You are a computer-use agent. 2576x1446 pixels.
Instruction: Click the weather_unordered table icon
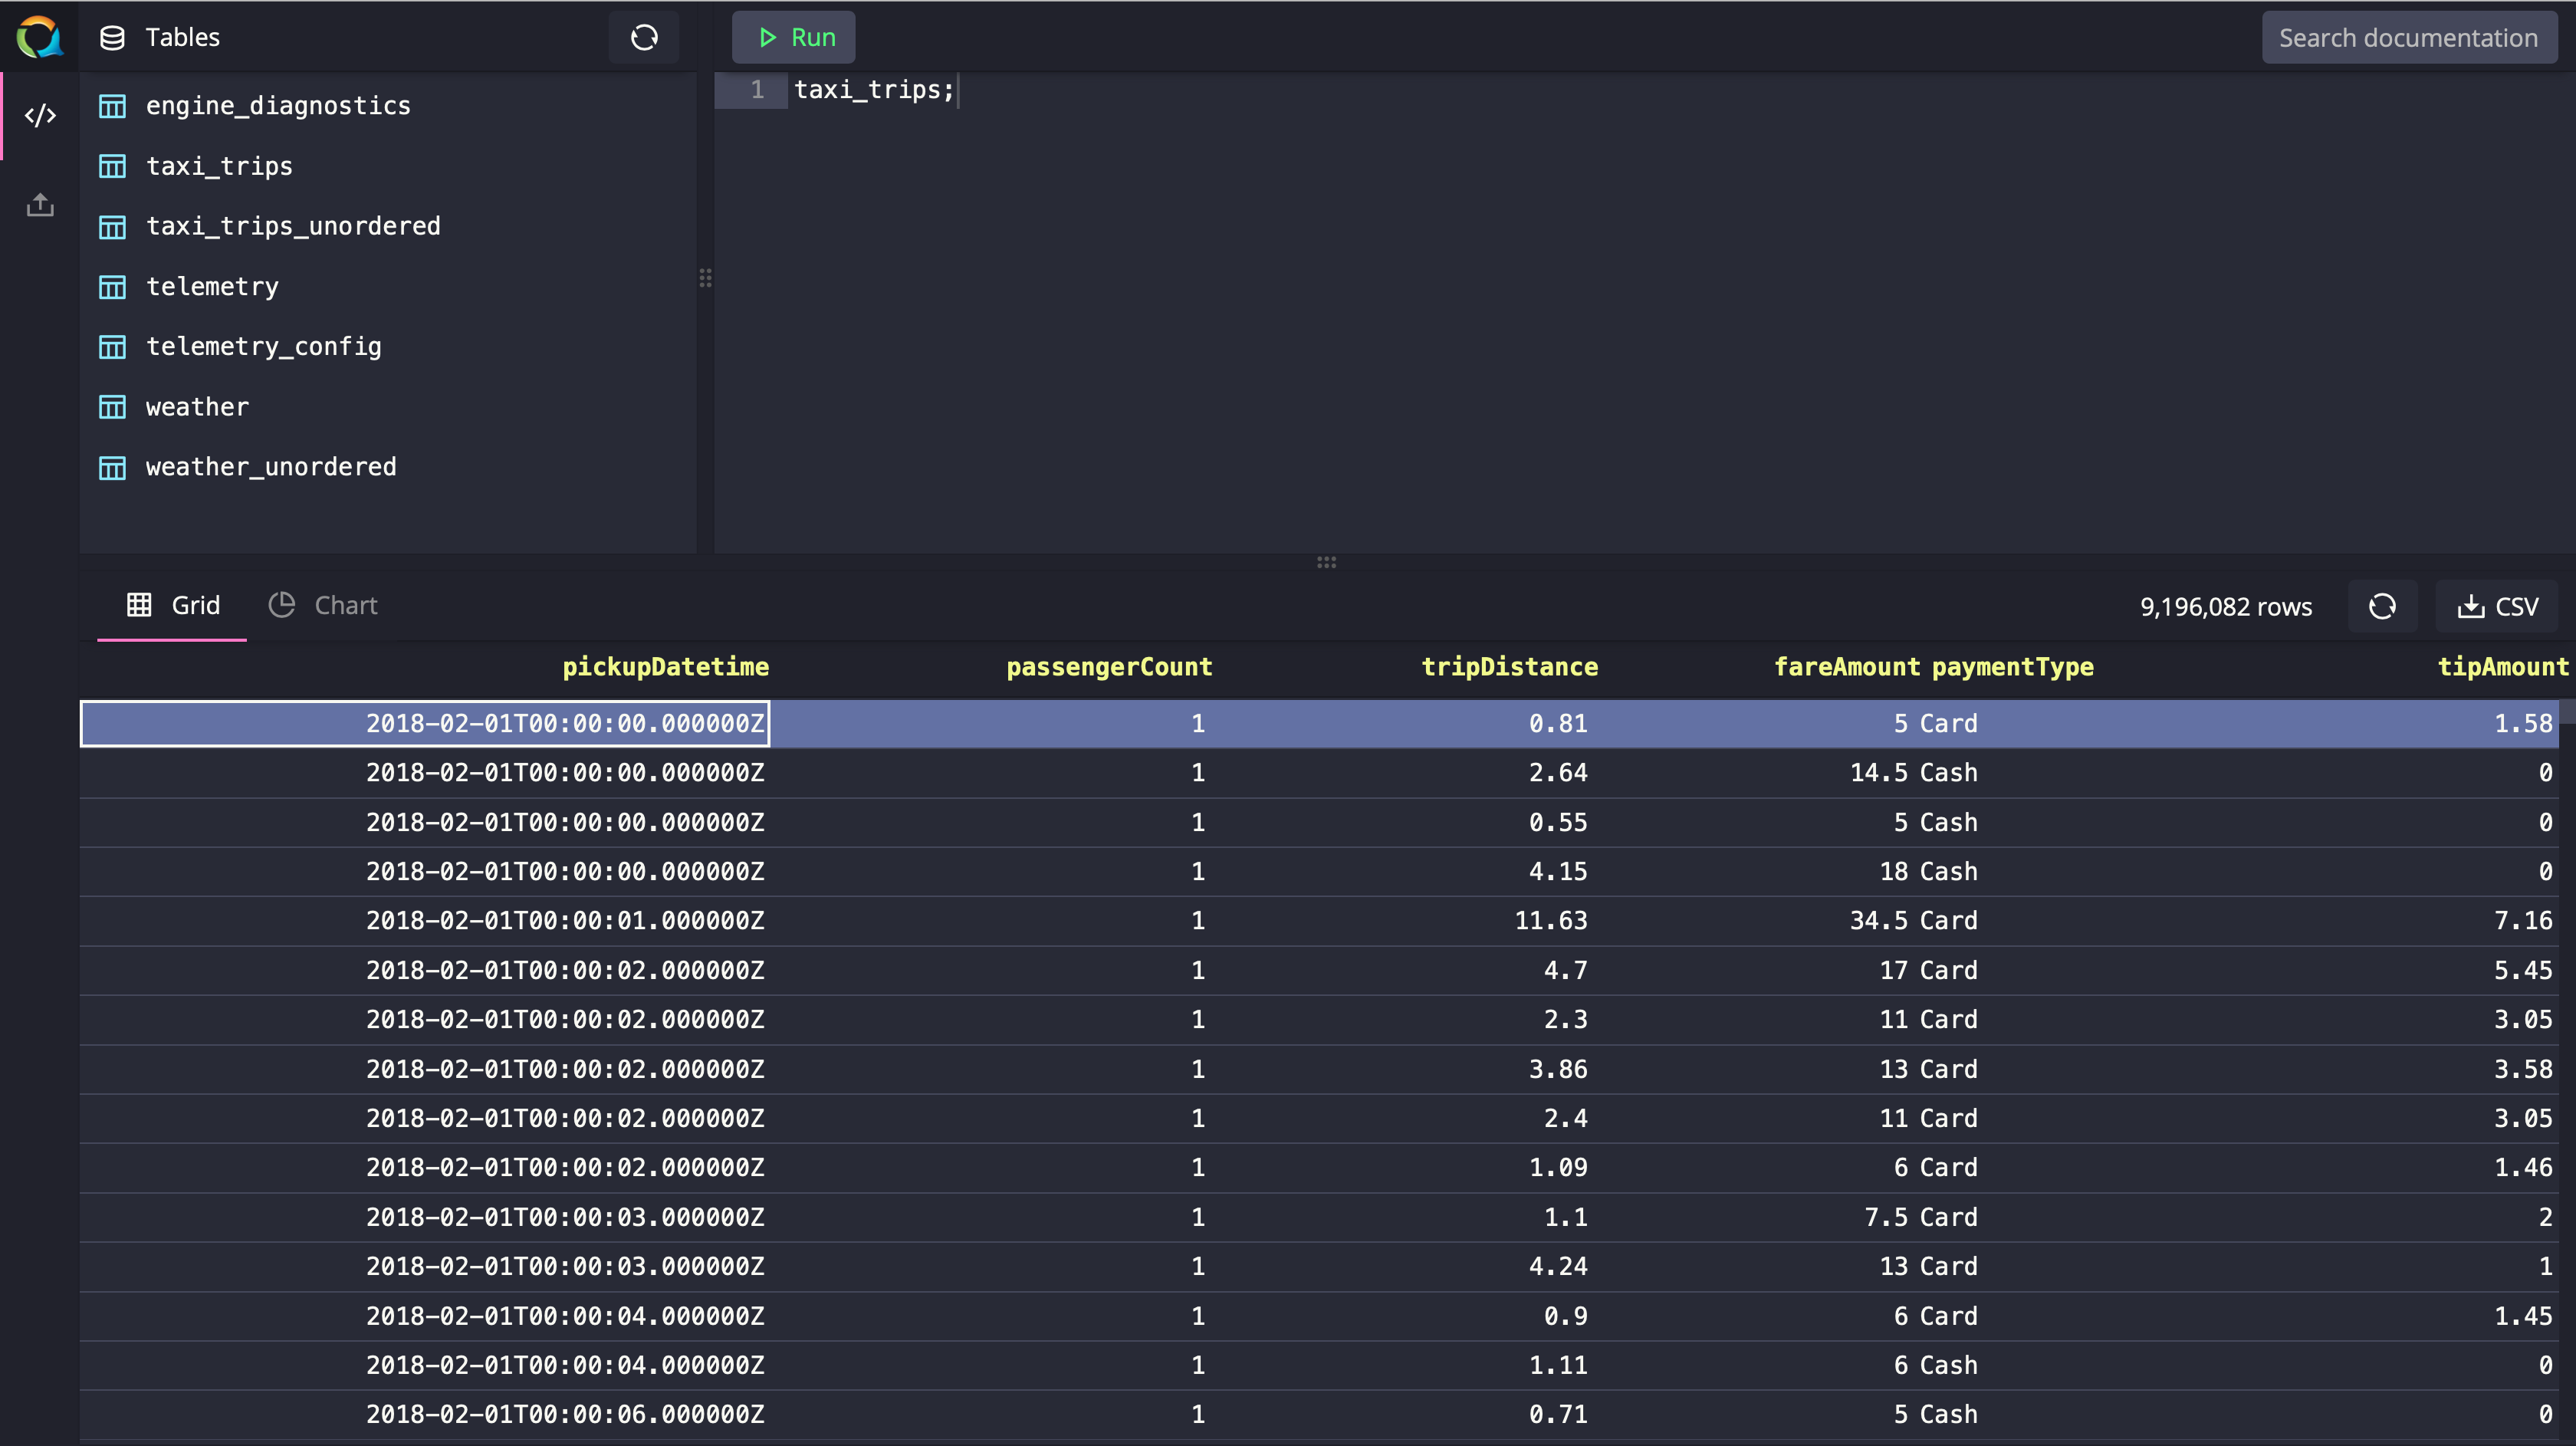pos(112,467)
